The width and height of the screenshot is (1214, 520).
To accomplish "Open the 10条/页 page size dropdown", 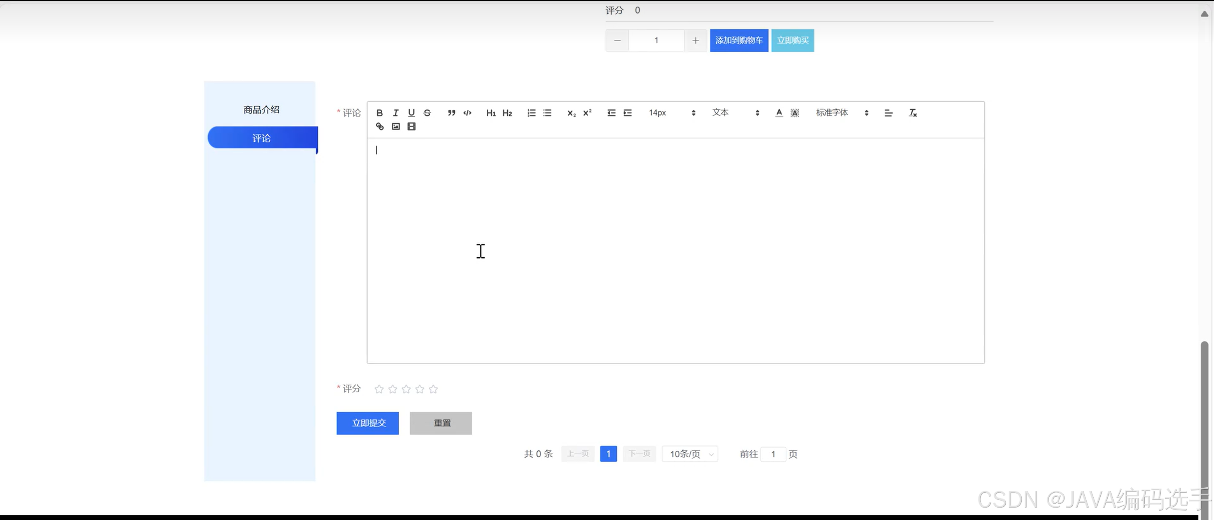I will [690, 453].
